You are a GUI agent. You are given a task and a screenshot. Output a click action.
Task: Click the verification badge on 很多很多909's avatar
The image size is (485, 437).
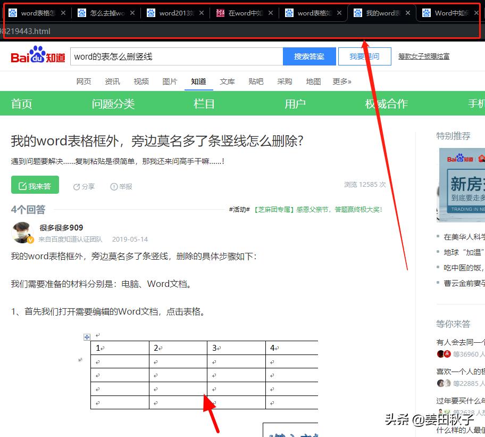30,240
